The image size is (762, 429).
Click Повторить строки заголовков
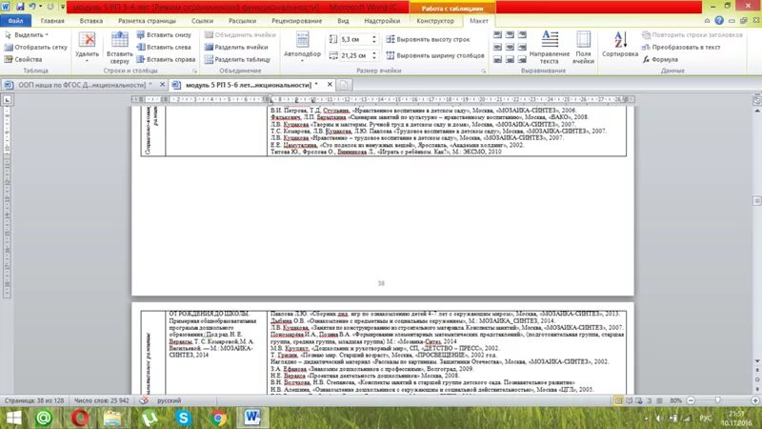[x=692, y=35]
